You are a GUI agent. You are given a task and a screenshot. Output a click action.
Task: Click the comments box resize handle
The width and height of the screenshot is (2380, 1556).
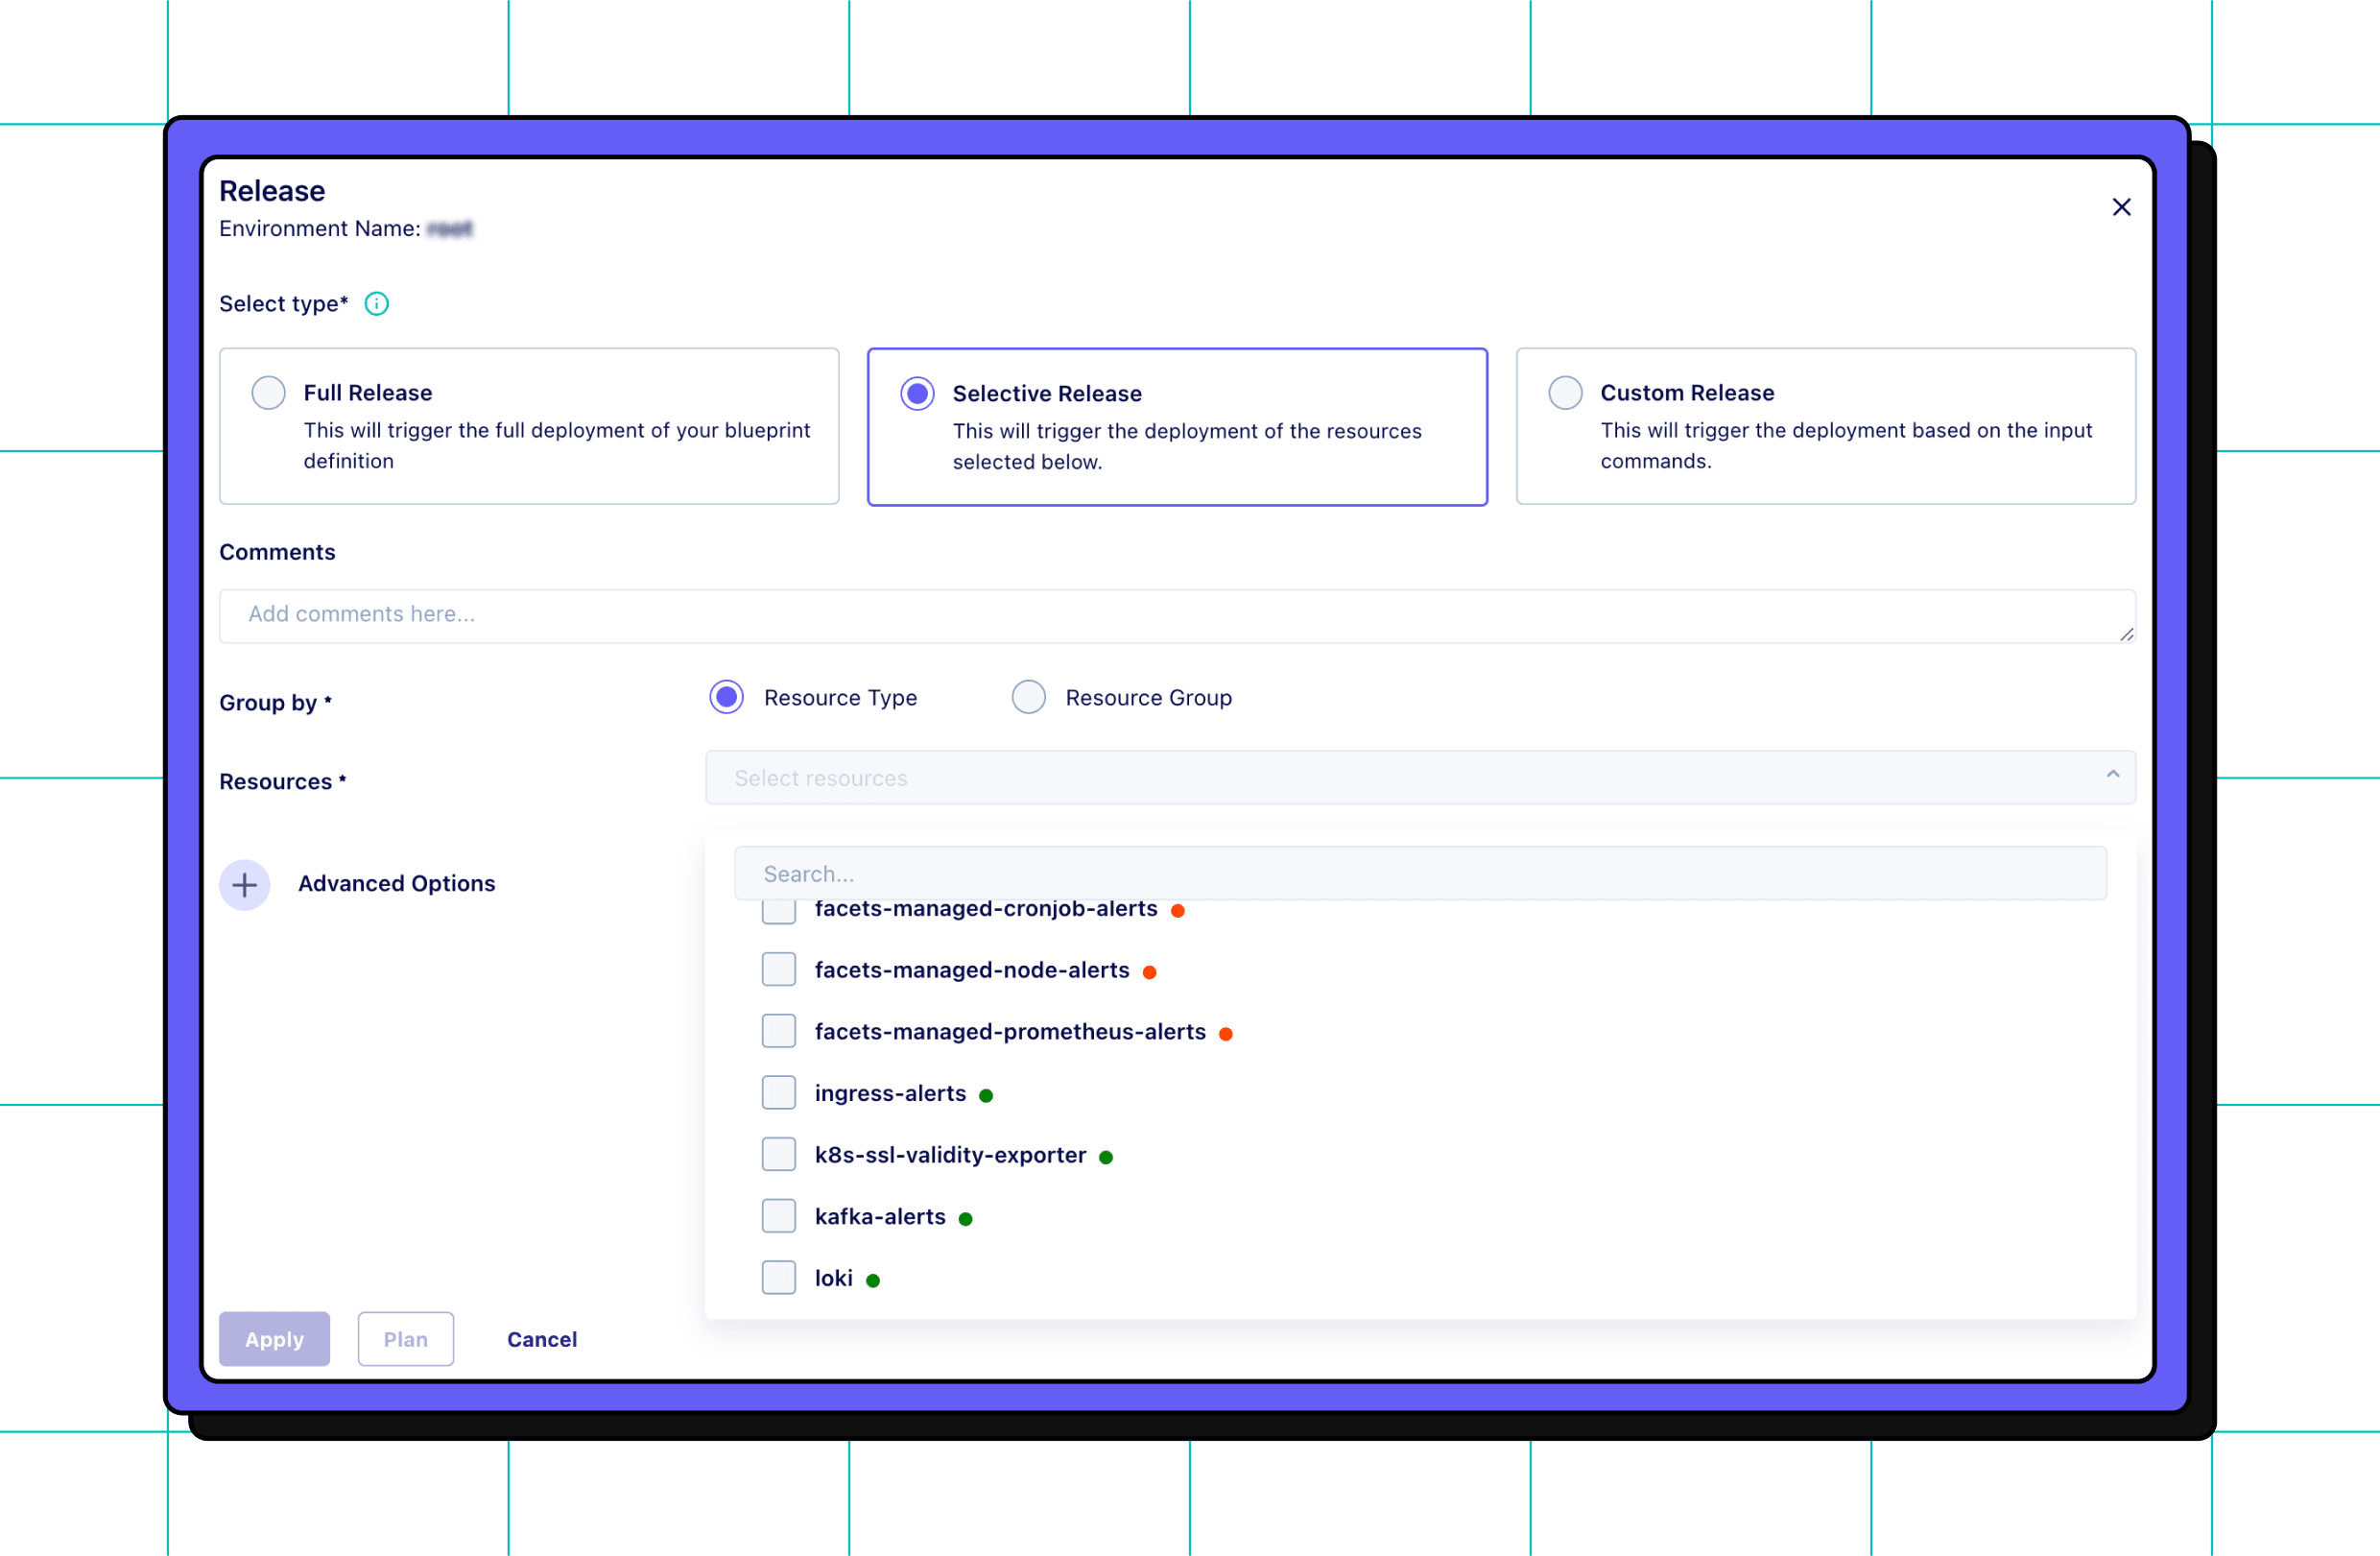(x=2126, y=634)
